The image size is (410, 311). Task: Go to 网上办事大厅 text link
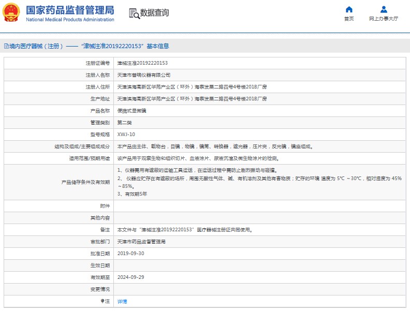click(384, 19)
